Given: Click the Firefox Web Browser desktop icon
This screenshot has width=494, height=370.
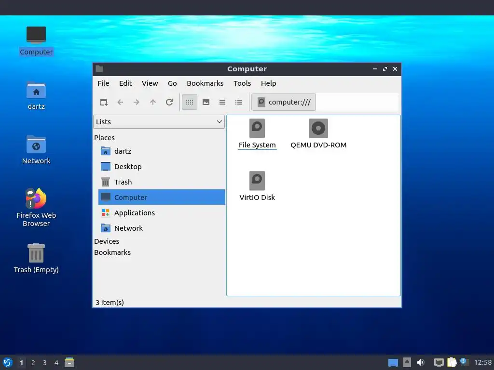Looking at the screenshot, I should pos(36,208).
